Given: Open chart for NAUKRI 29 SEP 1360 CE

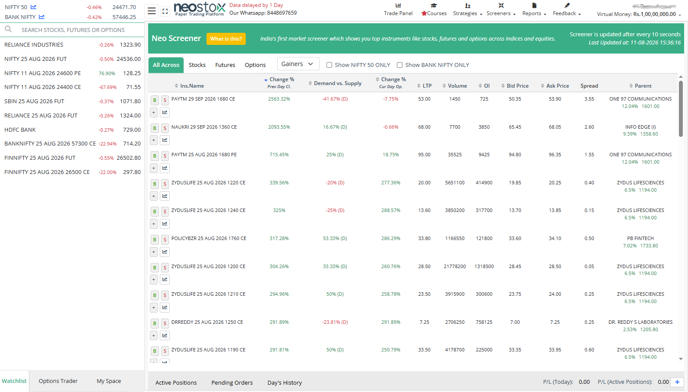Looking at the screenshot, I should 165,140.
